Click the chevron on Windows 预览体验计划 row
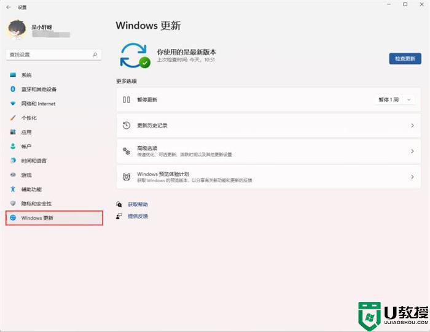 click(x=412, y=177)
